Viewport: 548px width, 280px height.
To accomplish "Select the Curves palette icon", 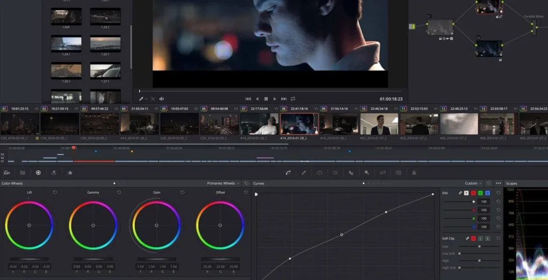I will (x=288, y=173).
